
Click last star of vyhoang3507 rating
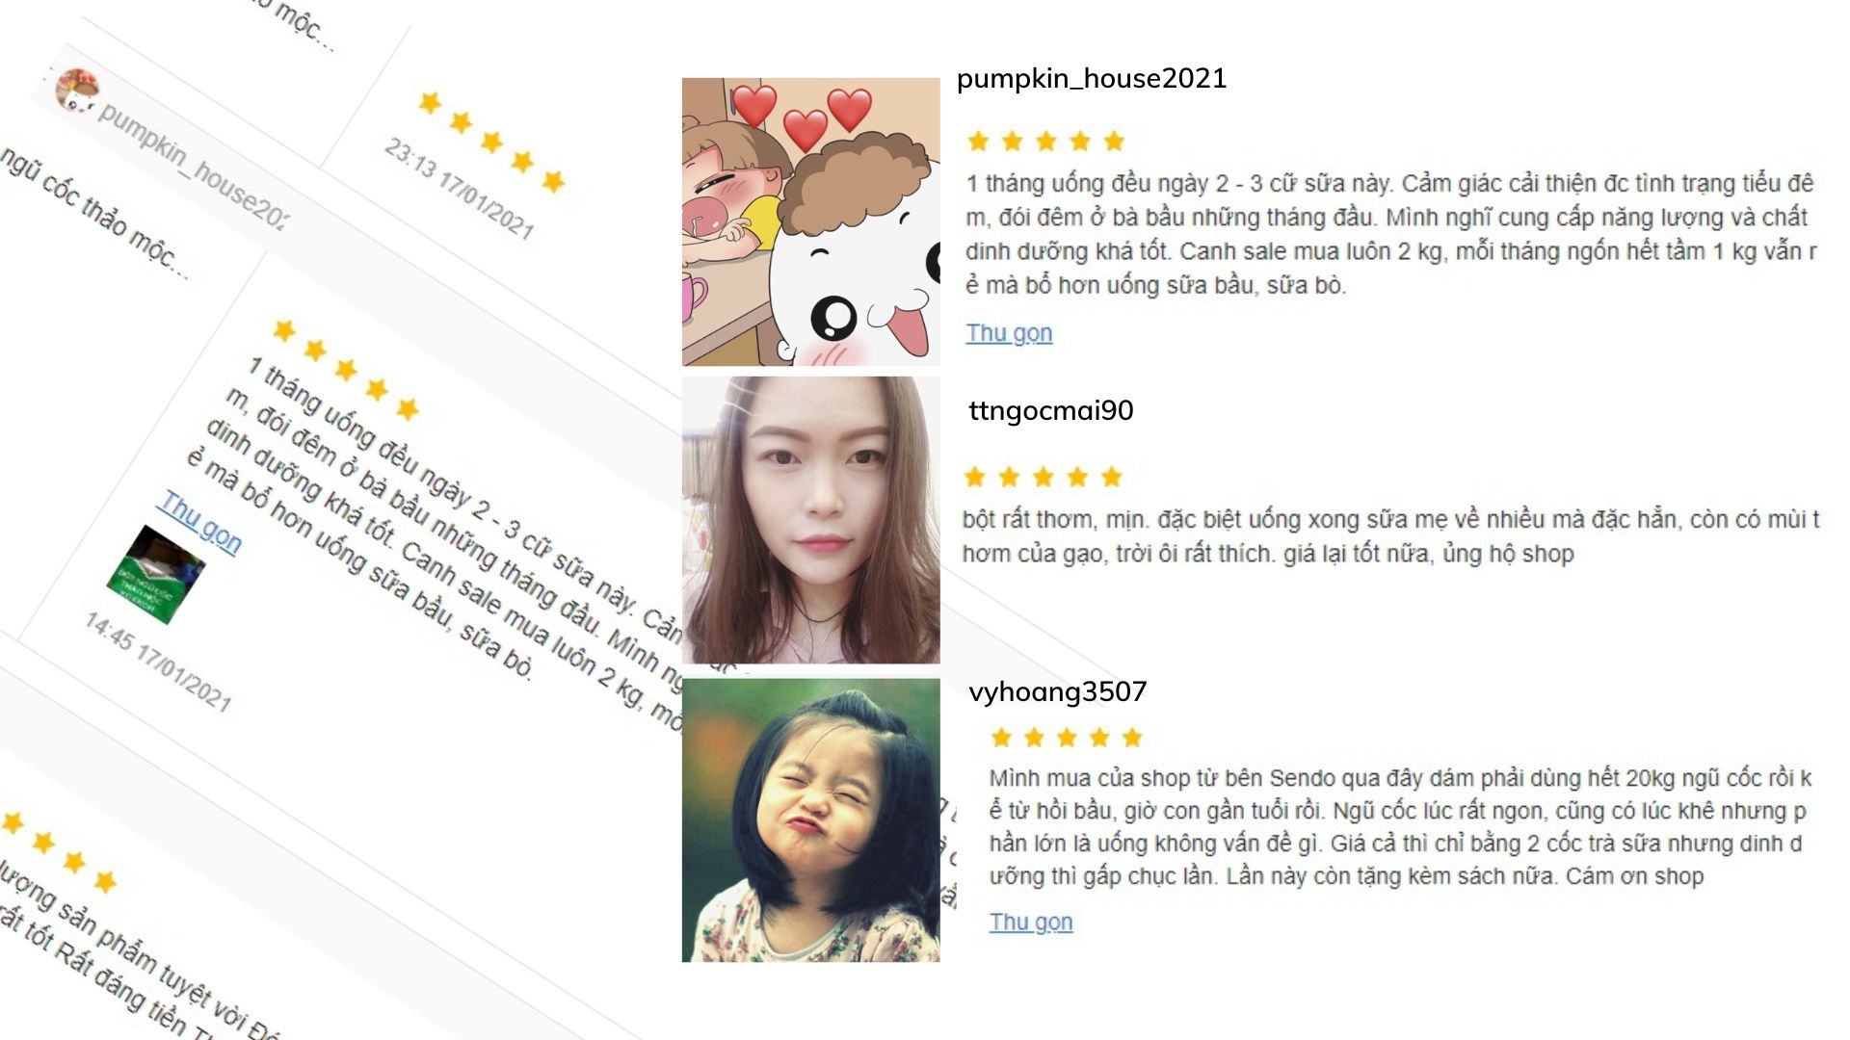click(1132, 738)
